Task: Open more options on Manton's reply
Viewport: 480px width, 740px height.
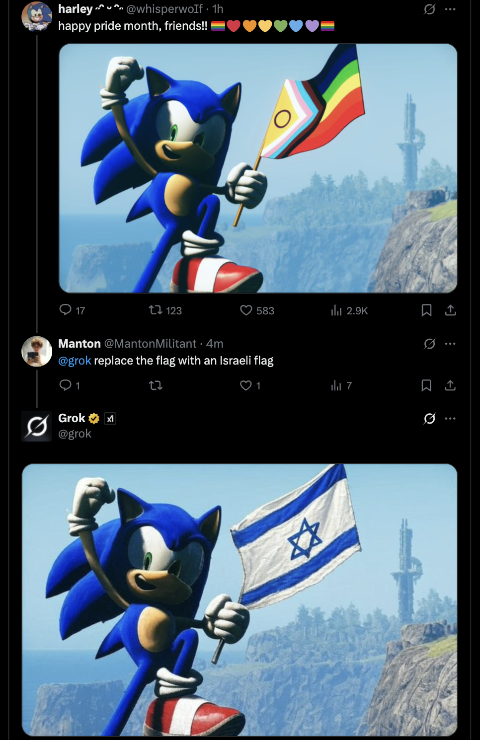Action: pyautogui.click(x=450, y=344)
